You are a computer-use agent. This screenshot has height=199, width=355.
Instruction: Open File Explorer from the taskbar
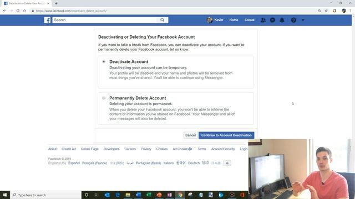coord(128,195)
